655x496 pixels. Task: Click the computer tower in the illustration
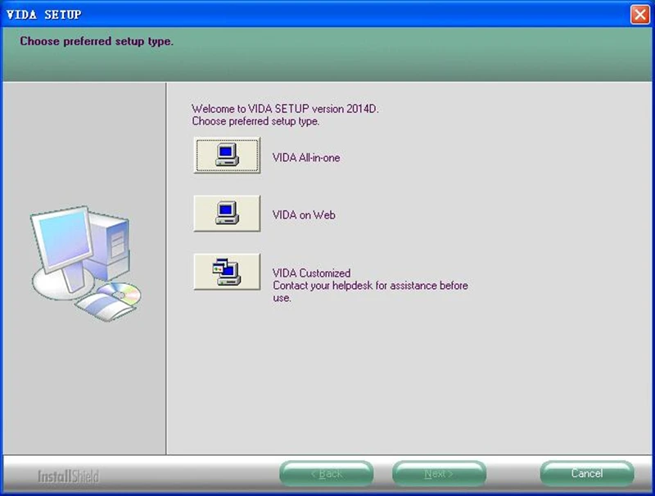point(111,246)
